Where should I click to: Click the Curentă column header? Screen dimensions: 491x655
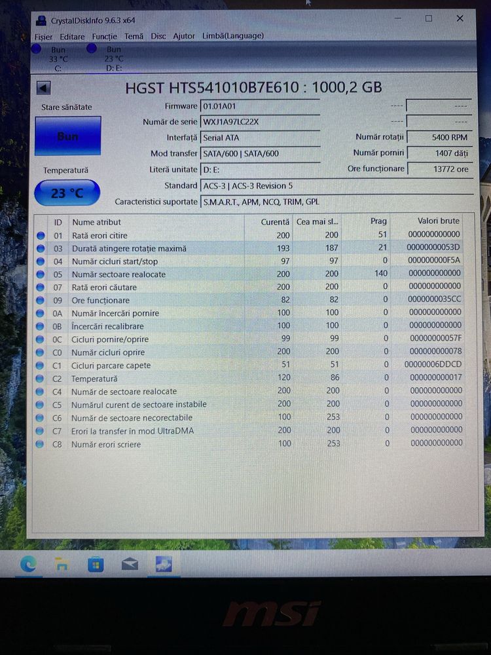pyautogui.click(x=268, y=222)
